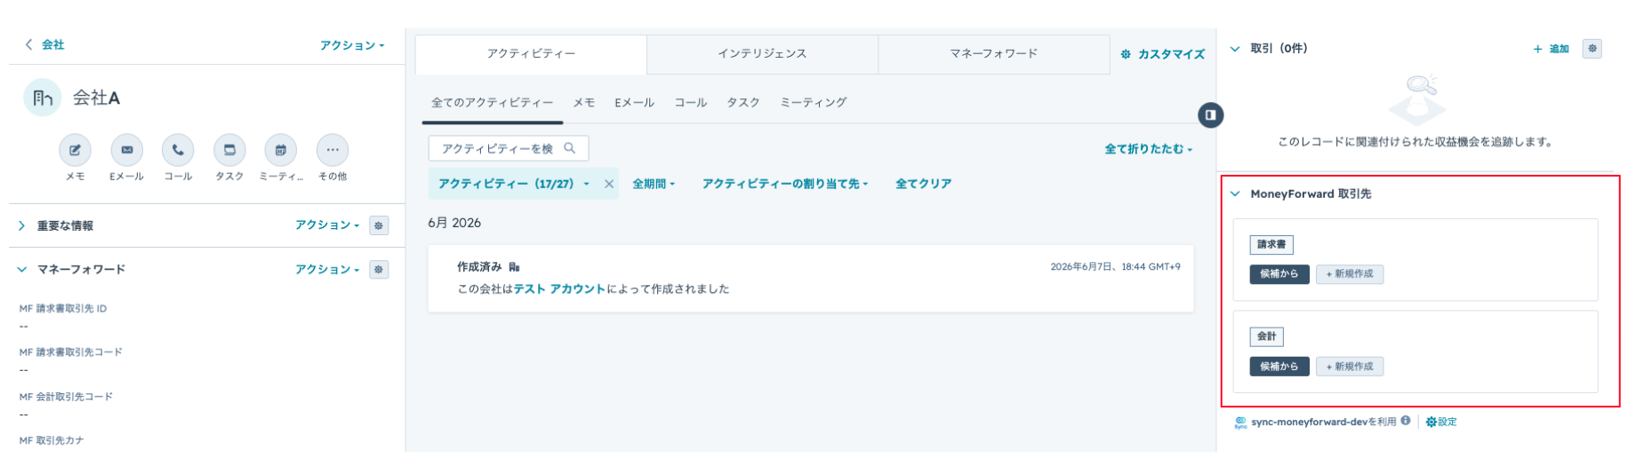Open the 全て折りたたむ dropdown
Screen dimensions: 1636x474
tap(1149, 149)
